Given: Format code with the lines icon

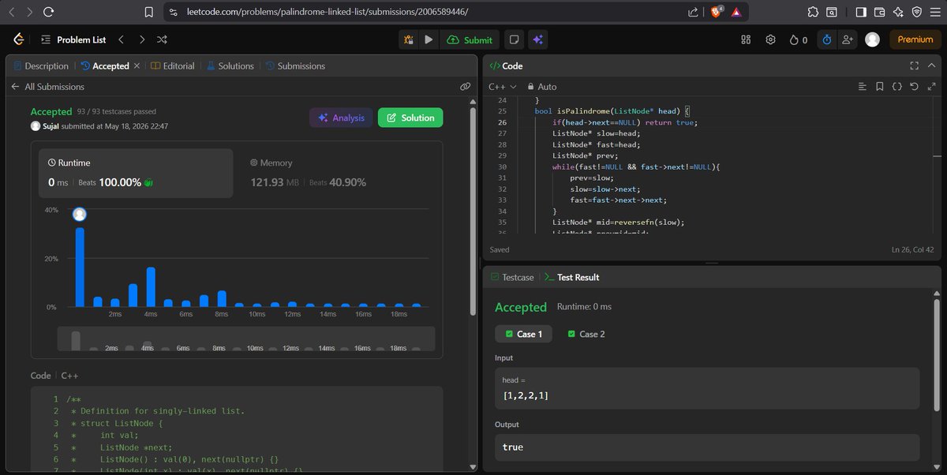Looking at the screenshot, I should (862, 86).
